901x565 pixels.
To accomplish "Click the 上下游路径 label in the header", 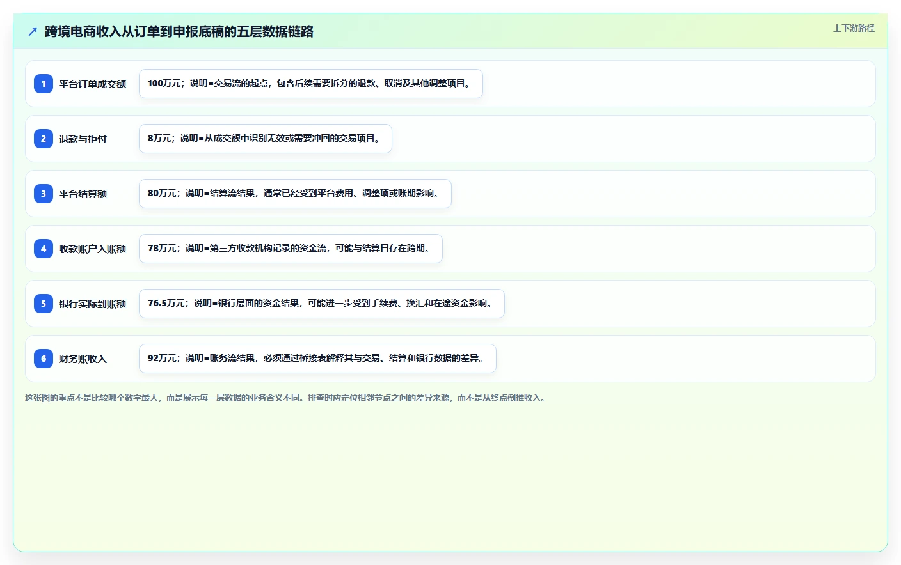I will pos(854,28).
